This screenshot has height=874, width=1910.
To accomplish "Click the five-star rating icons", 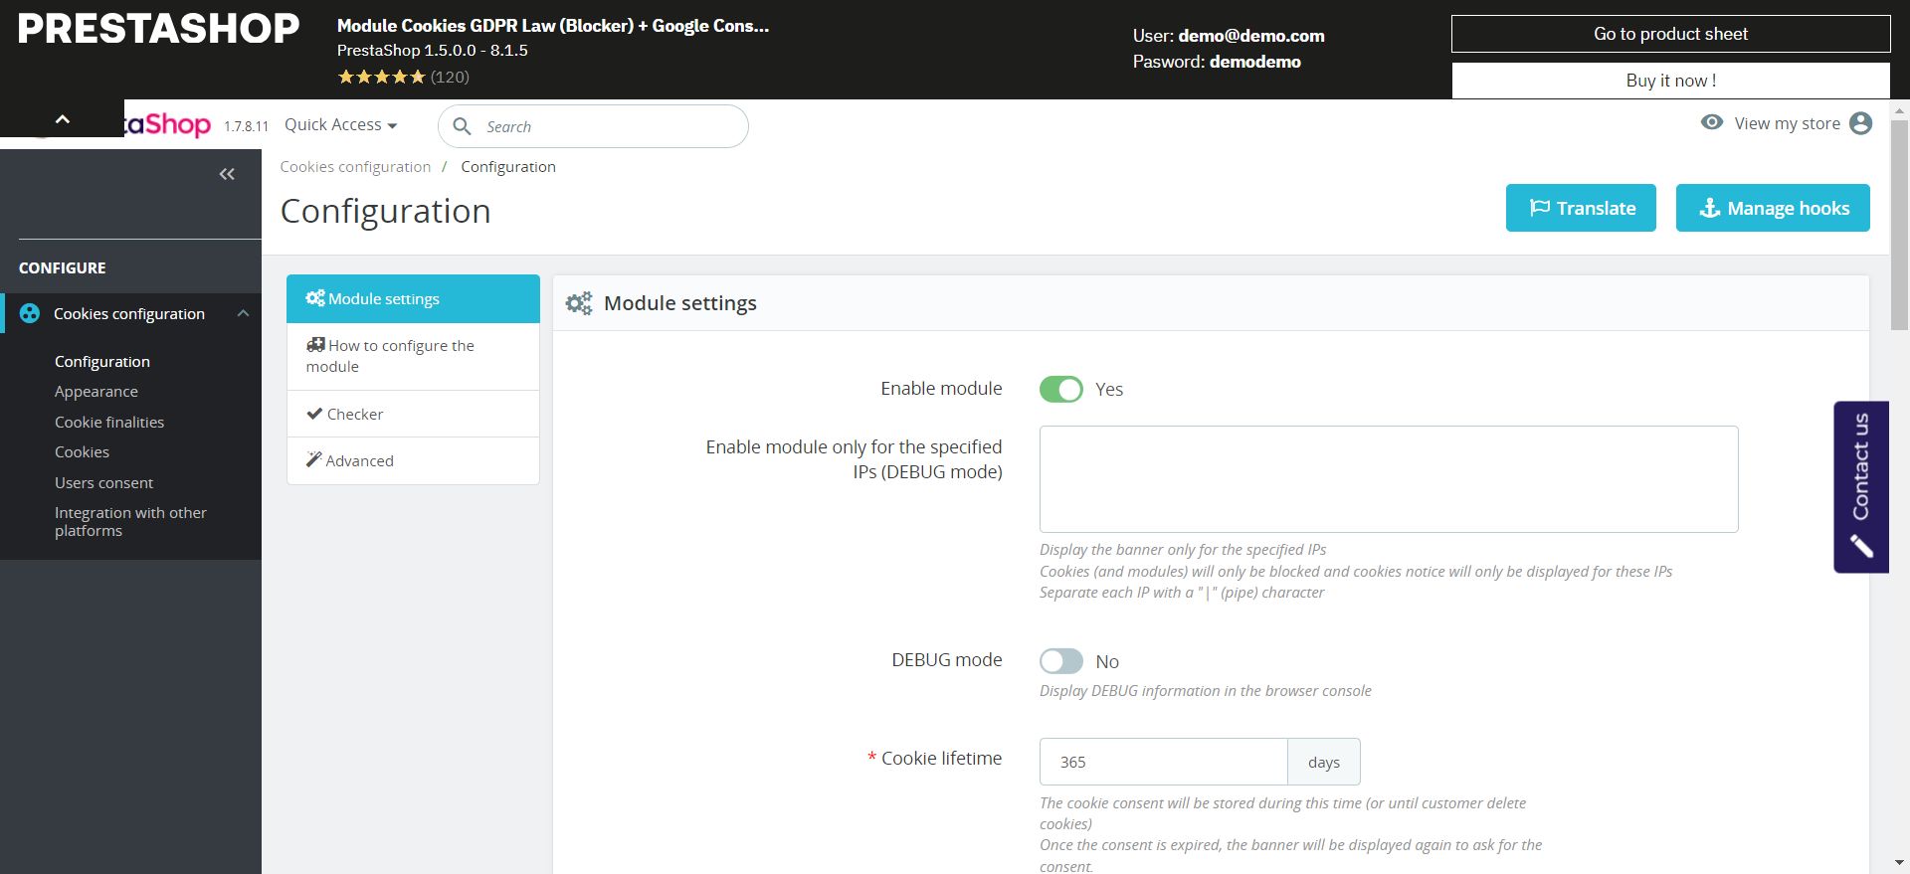I will pos(381,77).
